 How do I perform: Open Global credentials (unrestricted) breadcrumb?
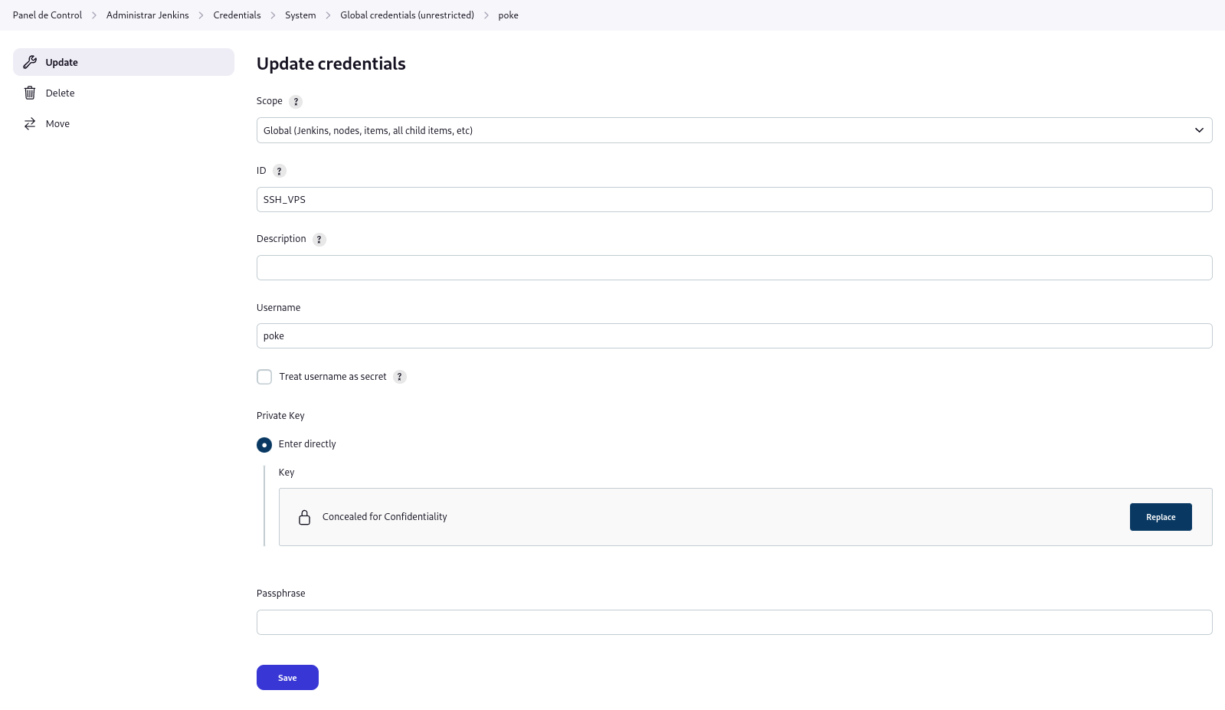407,15
